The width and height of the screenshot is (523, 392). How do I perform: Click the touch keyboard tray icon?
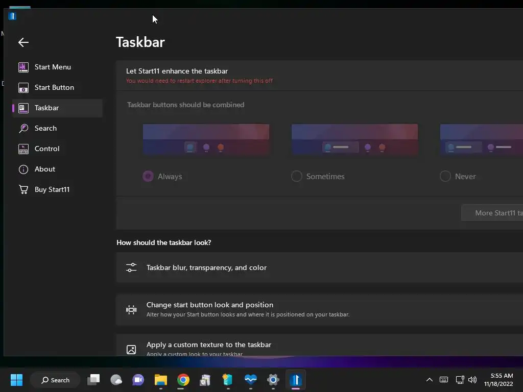(444, 380)
